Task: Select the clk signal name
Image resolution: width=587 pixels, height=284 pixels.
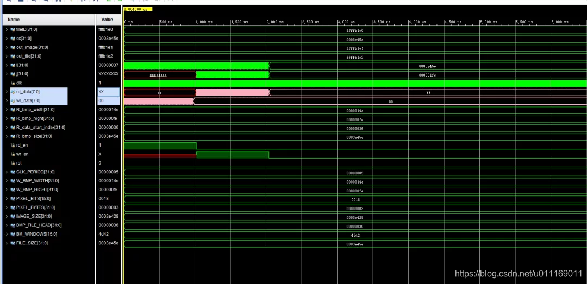Action: click(19, 83)
